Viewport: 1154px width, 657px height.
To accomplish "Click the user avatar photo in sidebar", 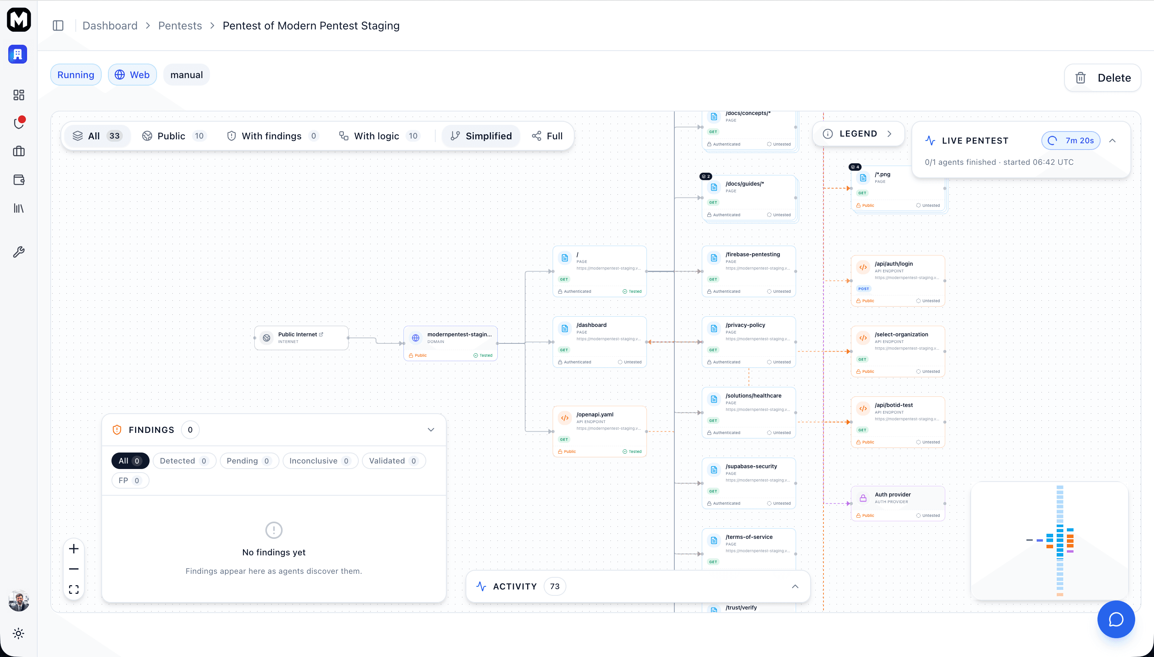I will pyautogui.click(x=19, y=600).
